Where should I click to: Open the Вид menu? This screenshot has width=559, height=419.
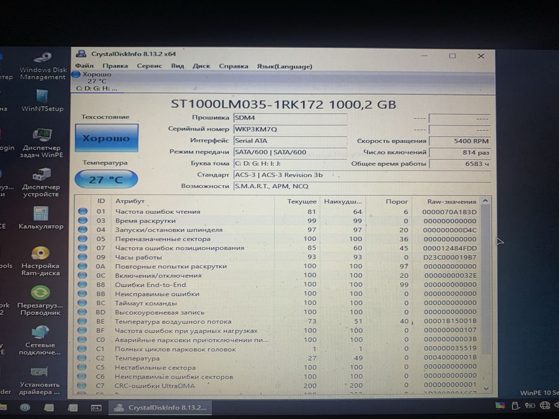177,66
